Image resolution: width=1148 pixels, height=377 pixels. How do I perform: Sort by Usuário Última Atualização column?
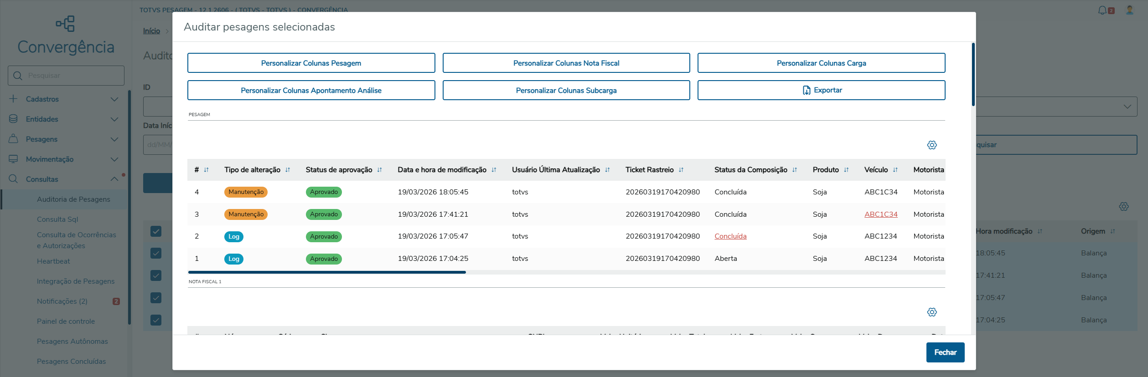tap(607, 170)
